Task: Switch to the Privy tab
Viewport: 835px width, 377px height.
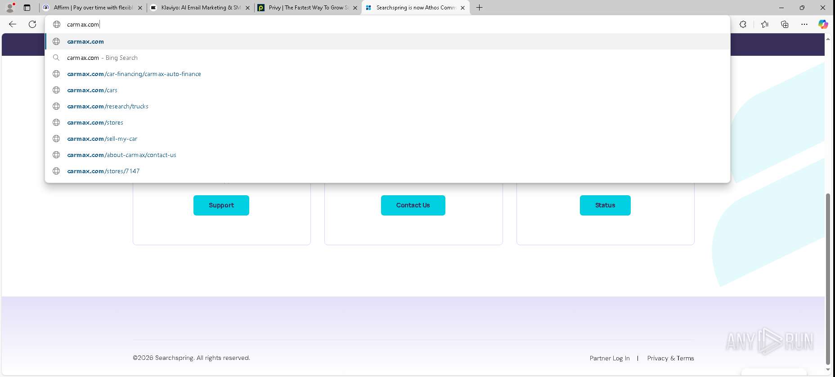Action: coord(308,8)
